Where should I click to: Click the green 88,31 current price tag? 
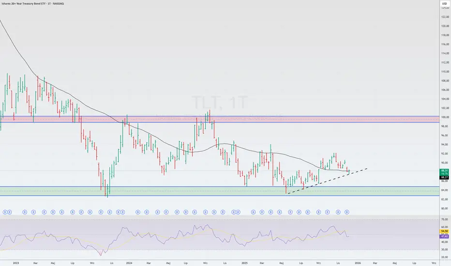[x=444, y=171]
